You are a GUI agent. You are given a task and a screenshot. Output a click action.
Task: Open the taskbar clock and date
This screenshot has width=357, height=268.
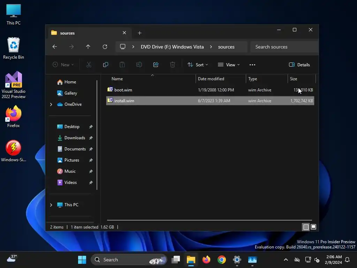[333, 260]
